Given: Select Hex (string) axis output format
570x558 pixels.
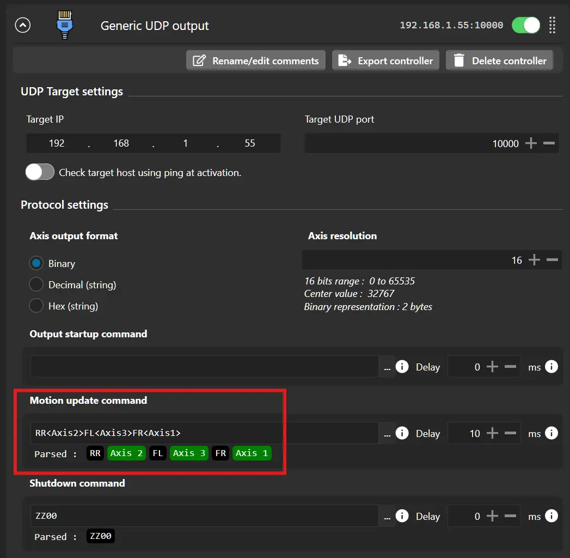Looking at the screenshot, I should (x=36, y=306).
